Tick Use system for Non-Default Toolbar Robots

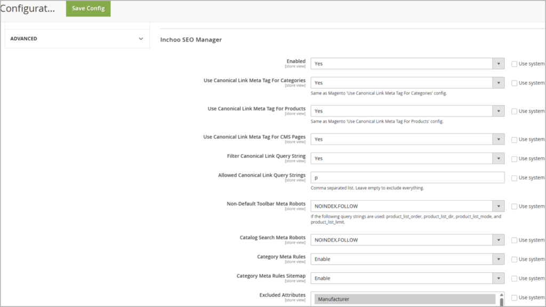click(514, 207)
